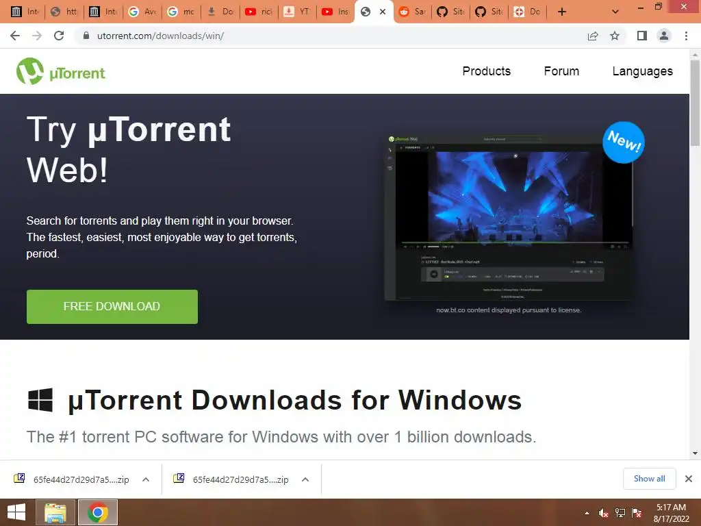Click the FREE DOWNLOAD button
The width and height of the screenshot is (701, 526).
click(112, 307)
